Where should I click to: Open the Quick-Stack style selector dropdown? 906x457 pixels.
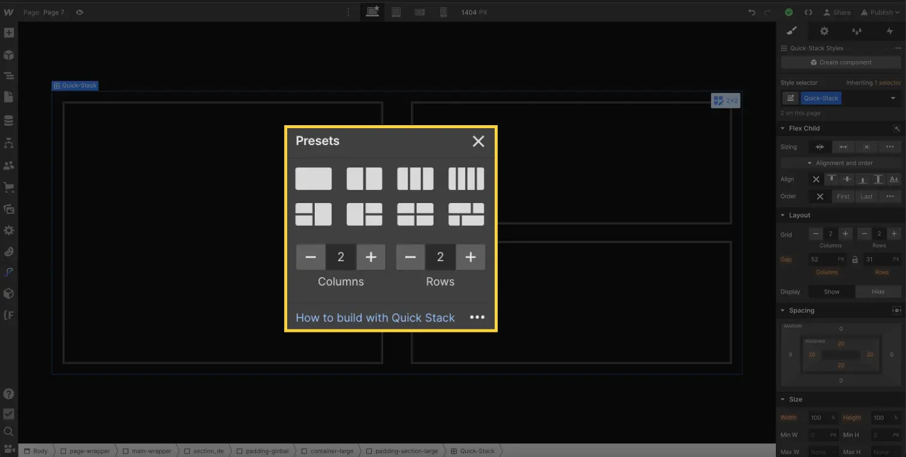pos(894,98)
